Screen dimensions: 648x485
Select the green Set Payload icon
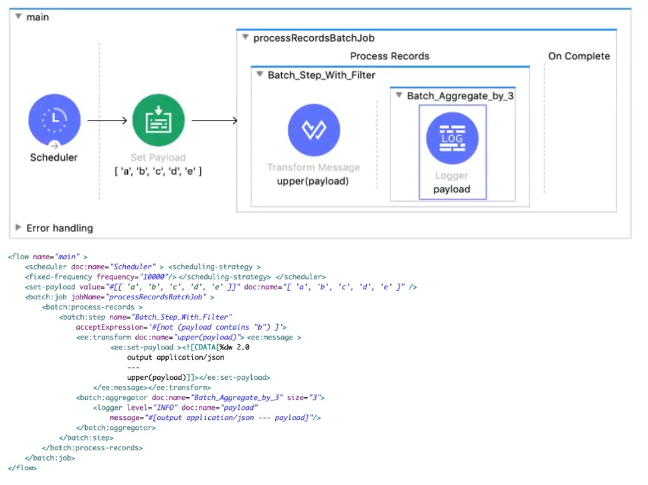(158, 121)
